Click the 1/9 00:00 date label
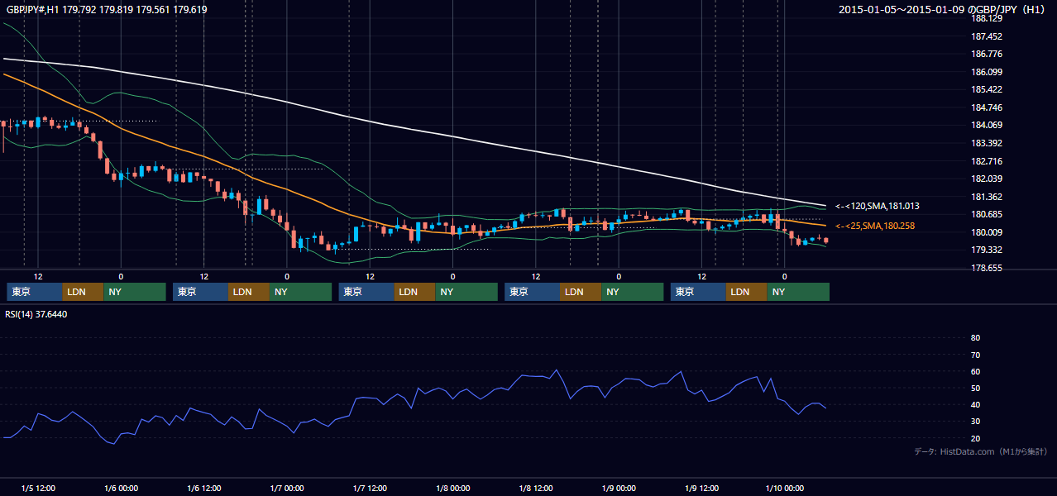The image size is (1057, 496). pyautogui.click(x=619, y=488)
